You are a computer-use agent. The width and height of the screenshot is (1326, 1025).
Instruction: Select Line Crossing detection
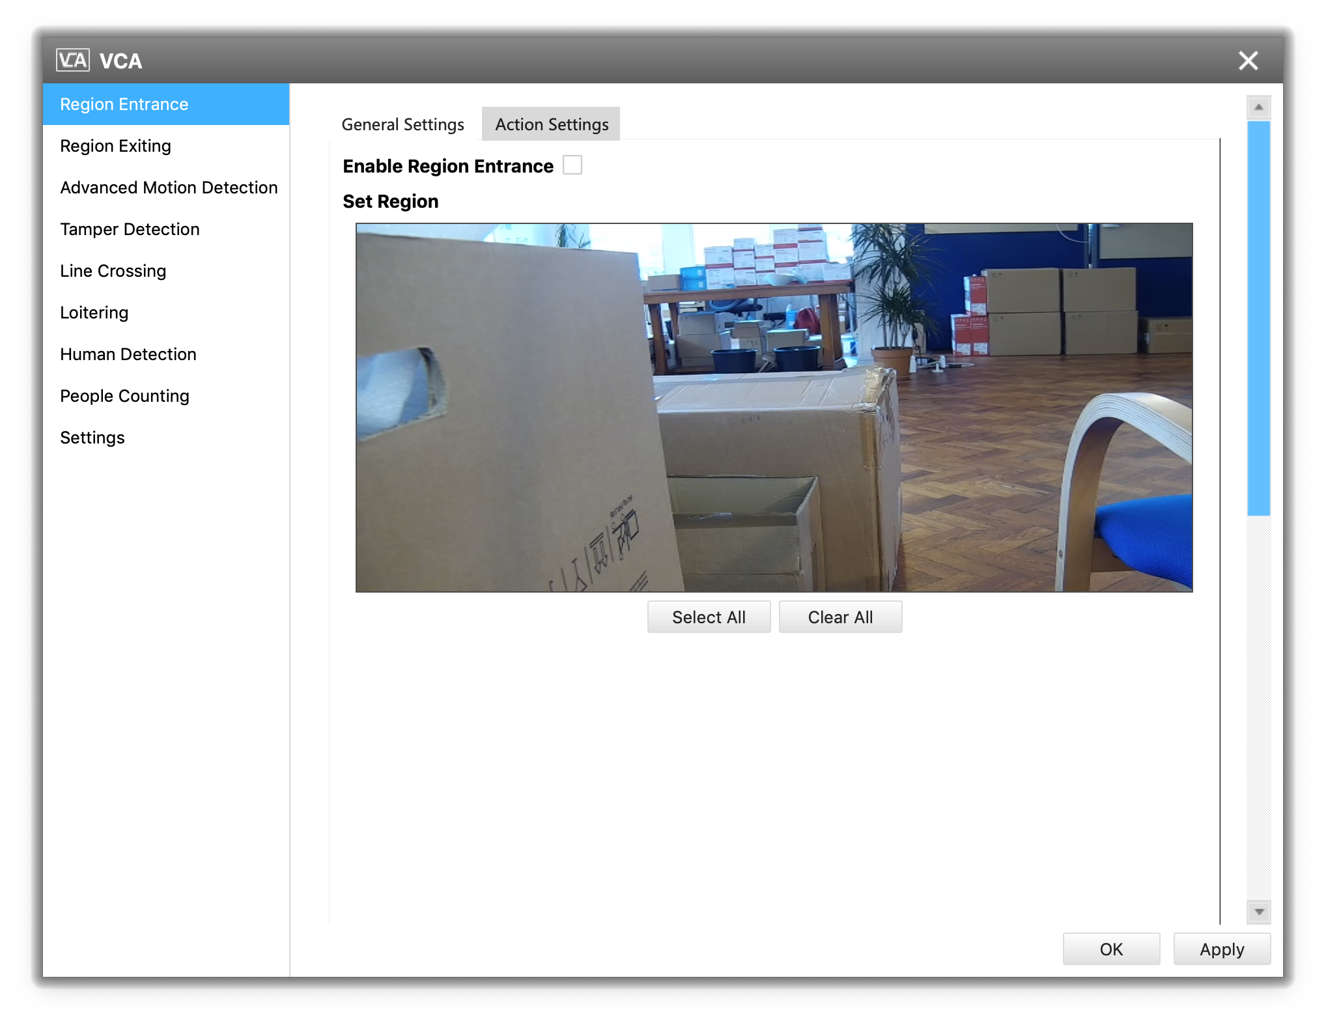pyautogui.click(x=113, y=270)
